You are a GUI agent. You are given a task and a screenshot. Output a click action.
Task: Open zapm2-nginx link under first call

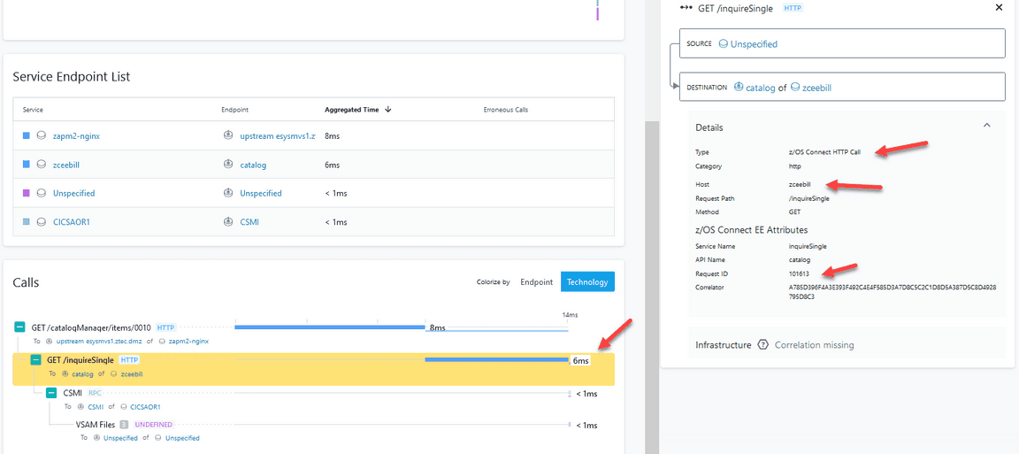189,341
